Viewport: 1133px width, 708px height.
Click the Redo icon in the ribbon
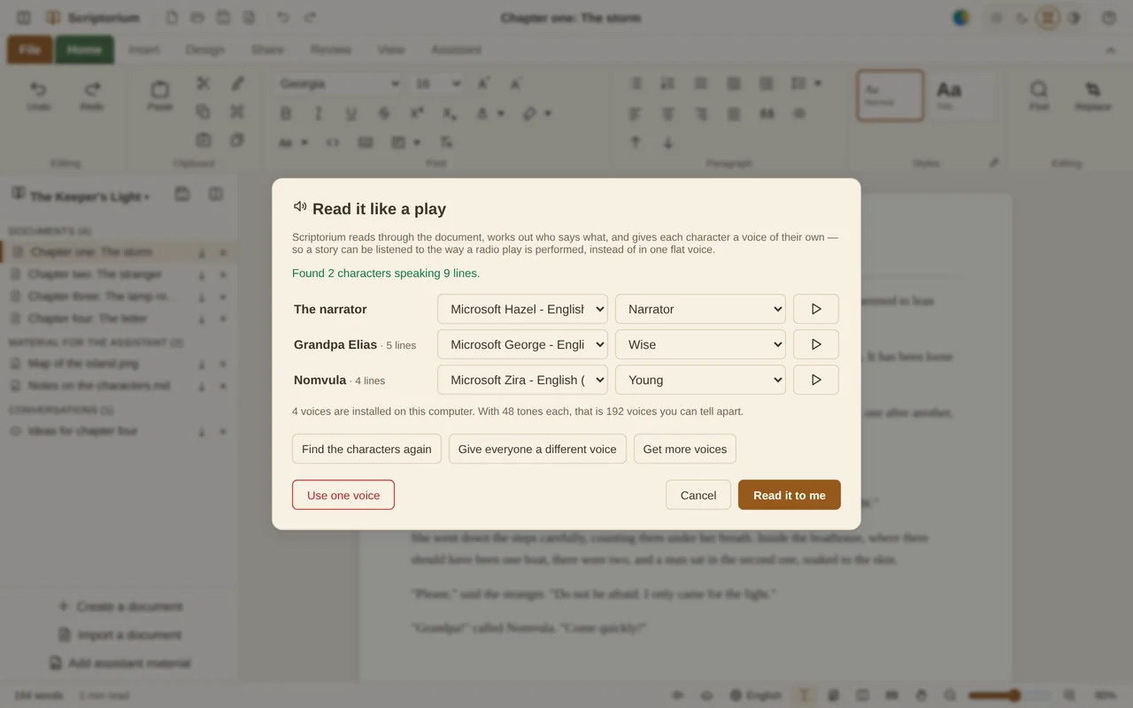click(92, 95)
